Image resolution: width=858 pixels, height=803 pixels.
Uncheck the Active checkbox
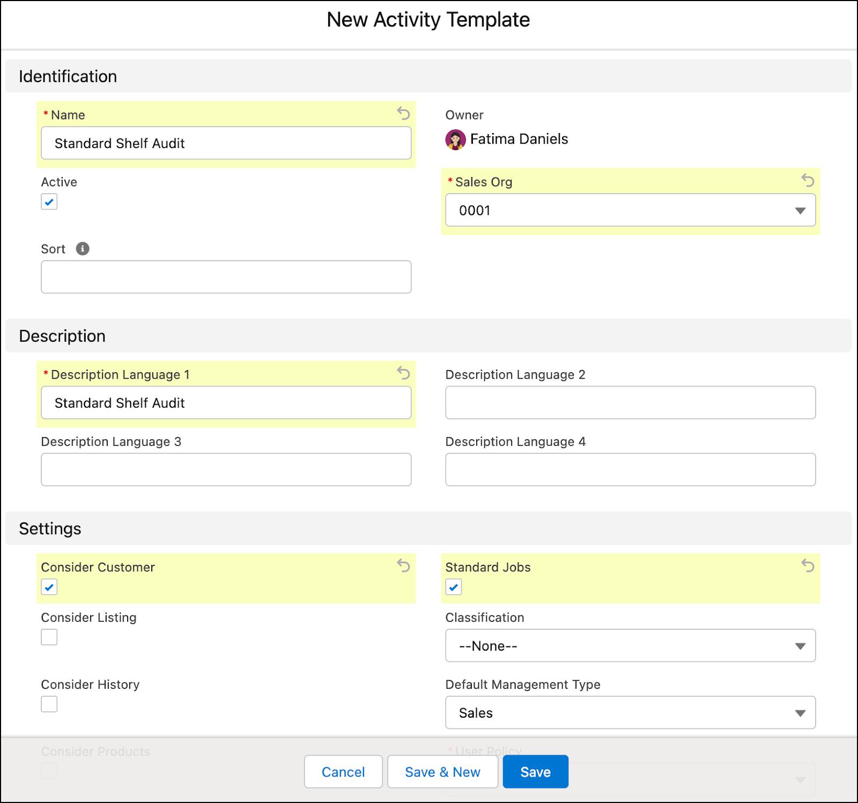[x=49, y=202]
